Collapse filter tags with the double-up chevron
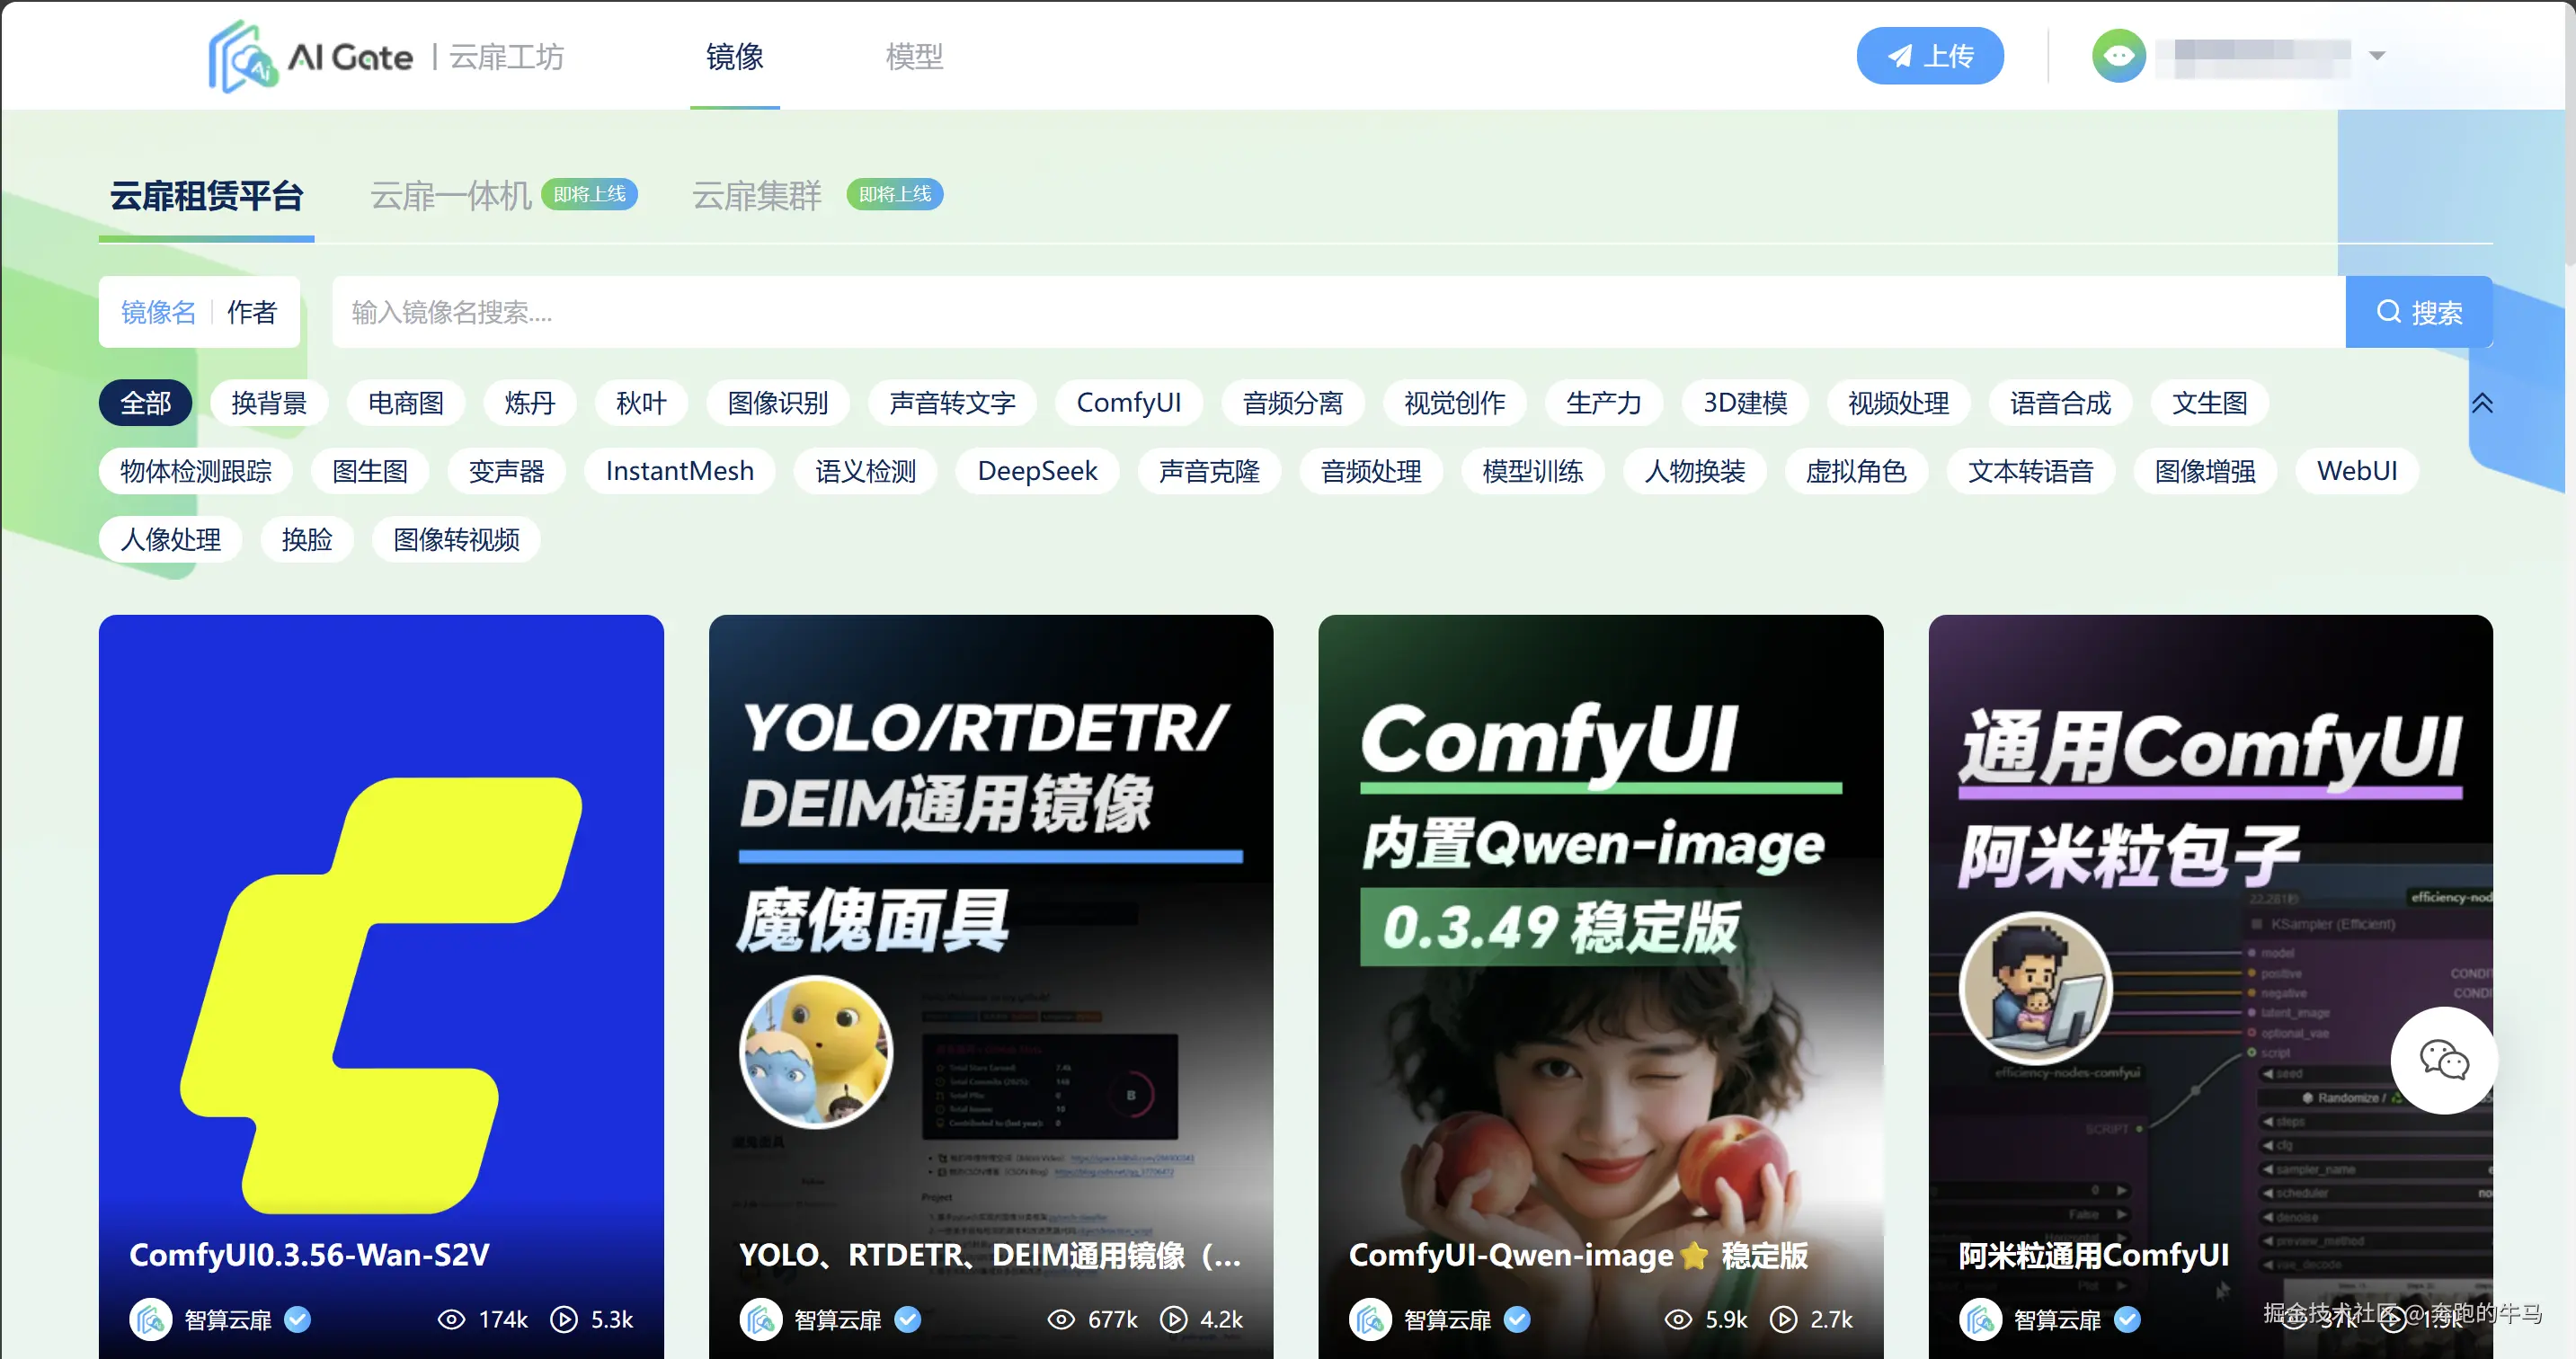 pyautogui.click(x=2483, y=402)
